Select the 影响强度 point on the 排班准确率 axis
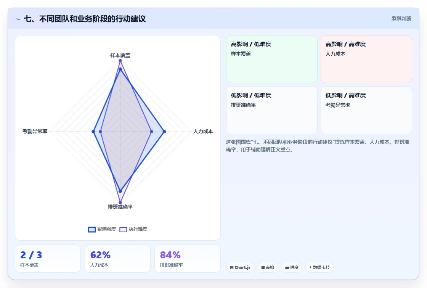This screenshot has height=288, width=427. 120,191
